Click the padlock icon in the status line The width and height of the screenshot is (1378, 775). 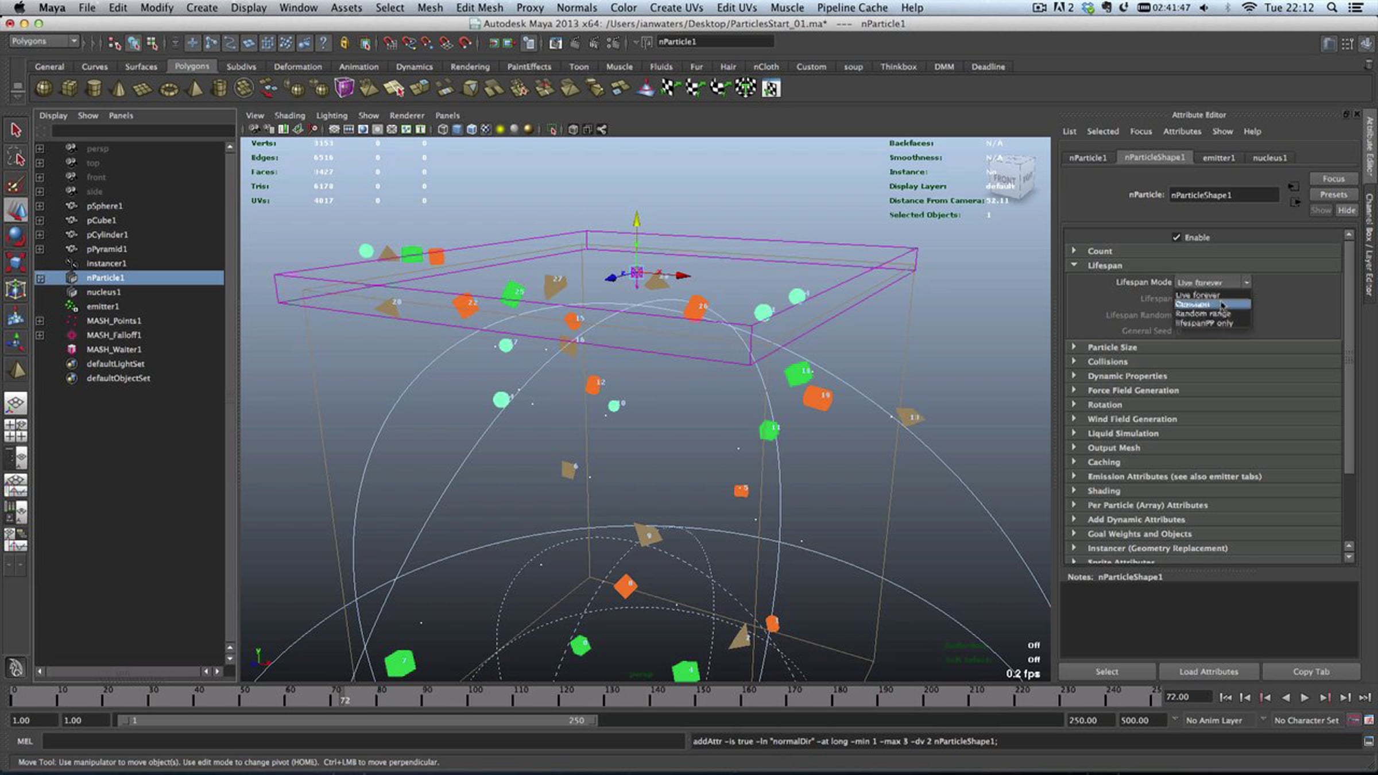pyautogui.click(x=344, y=42)
